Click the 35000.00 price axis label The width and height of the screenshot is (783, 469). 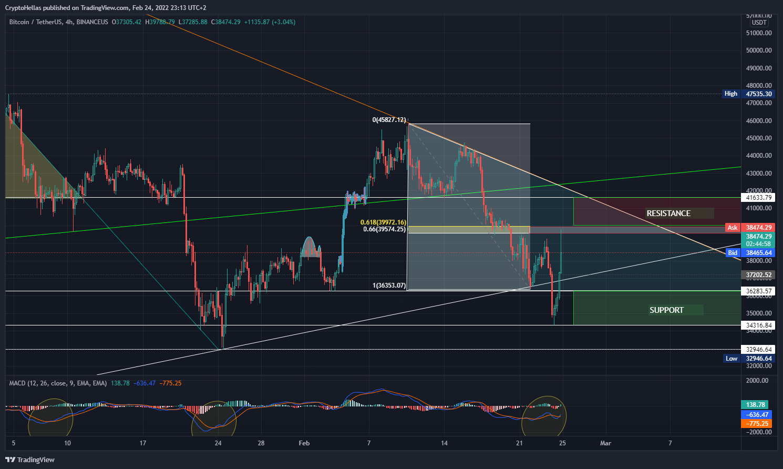coord(759,313)
